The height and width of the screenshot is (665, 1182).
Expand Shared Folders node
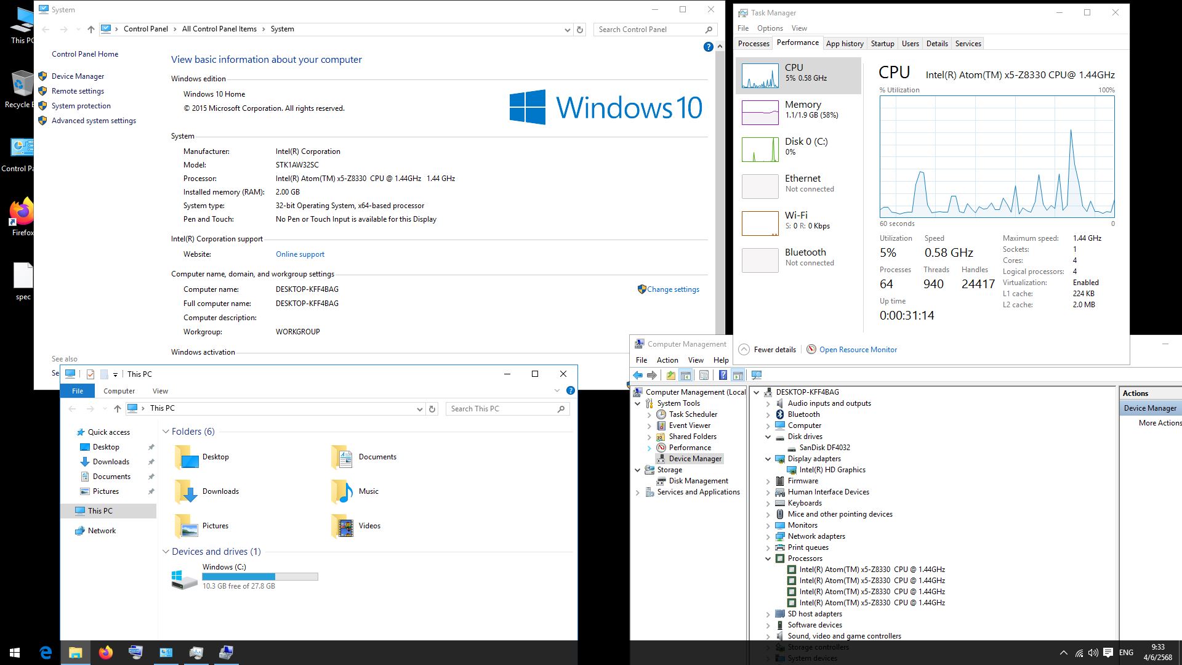(649, 437)
